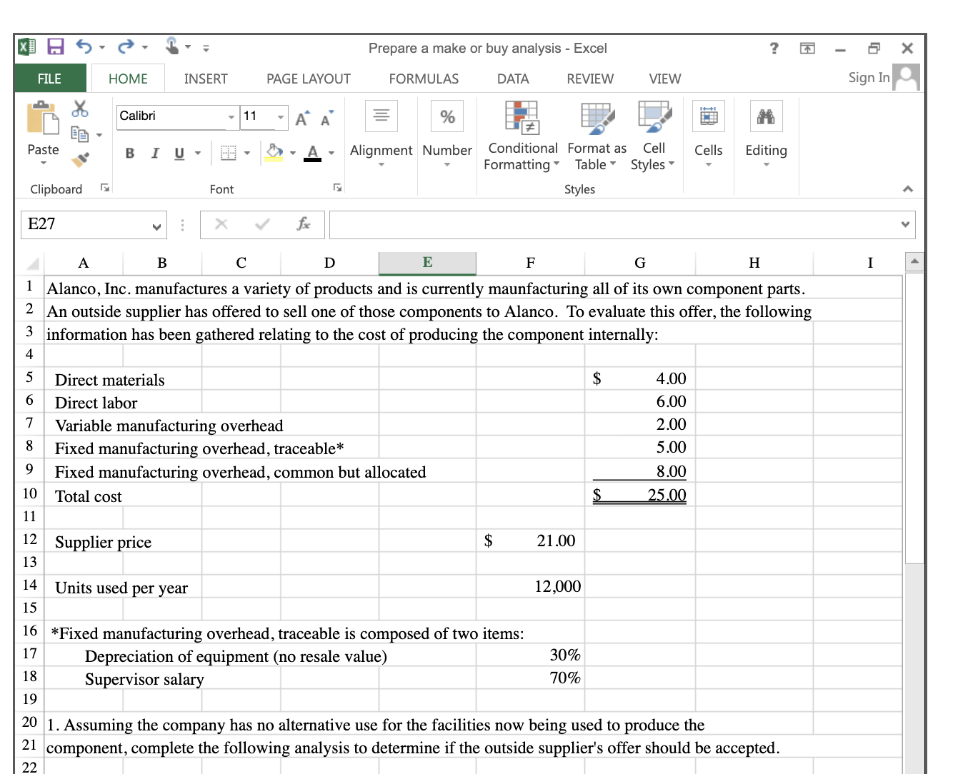Click the Help question mark icon
The image size is (973, 774).
click(x=774, y=48)
